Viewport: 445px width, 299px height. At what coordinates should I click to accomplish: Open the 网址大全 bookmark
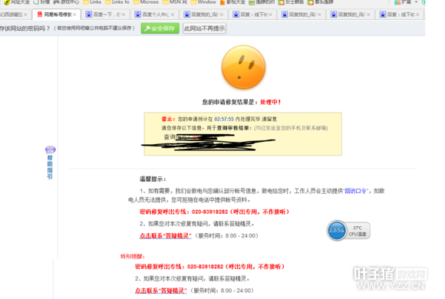click(17, 2)
